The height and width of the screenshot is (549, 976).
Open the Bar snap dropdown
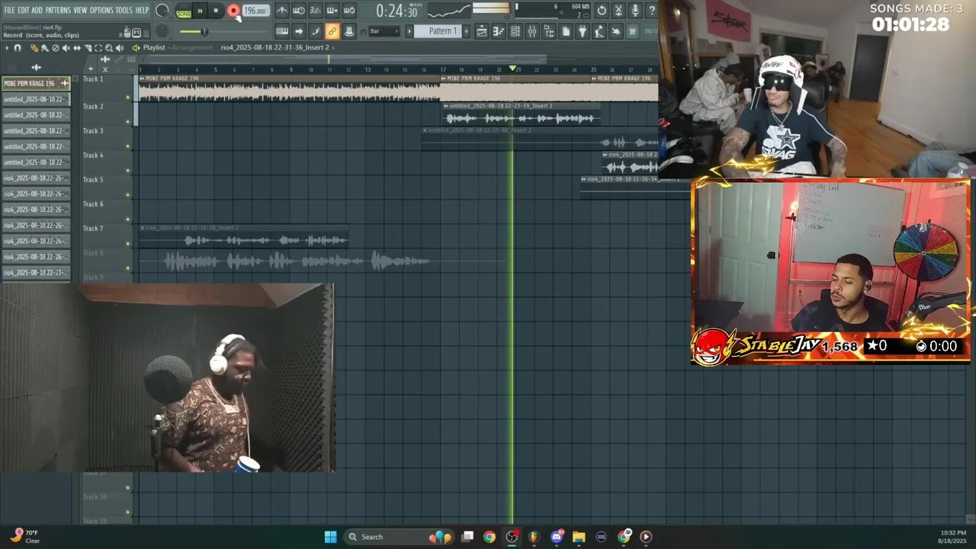(384, 31)
